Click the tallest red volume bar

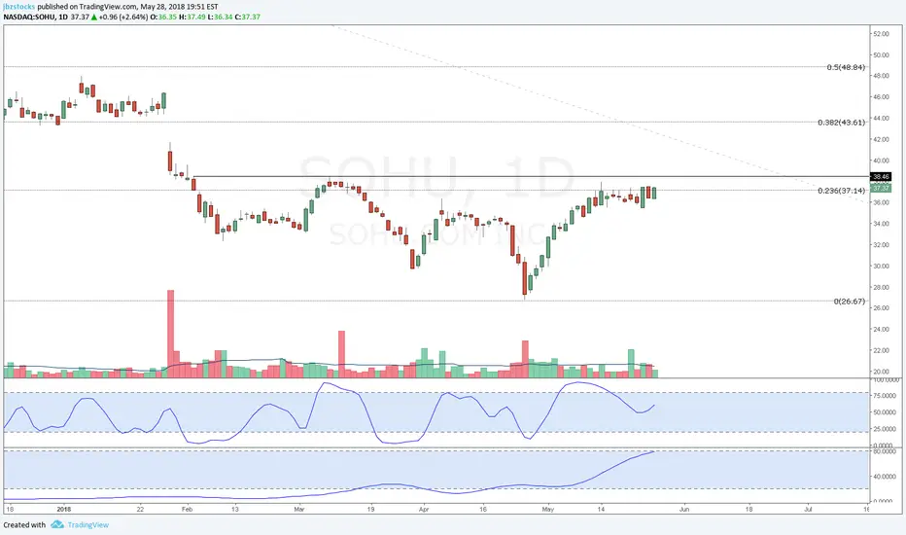click(170, 334)
